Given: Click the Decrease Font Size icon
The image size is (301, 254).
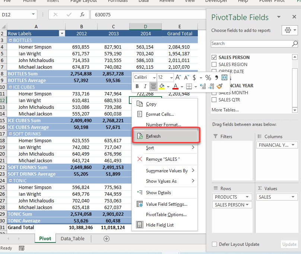Looking at the screenshot, I should click(186, 77).
